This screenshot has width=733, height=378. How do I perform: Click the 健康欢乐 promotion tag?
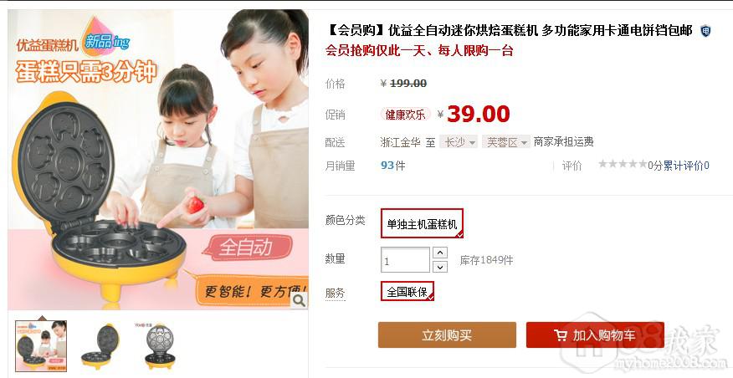405,115
